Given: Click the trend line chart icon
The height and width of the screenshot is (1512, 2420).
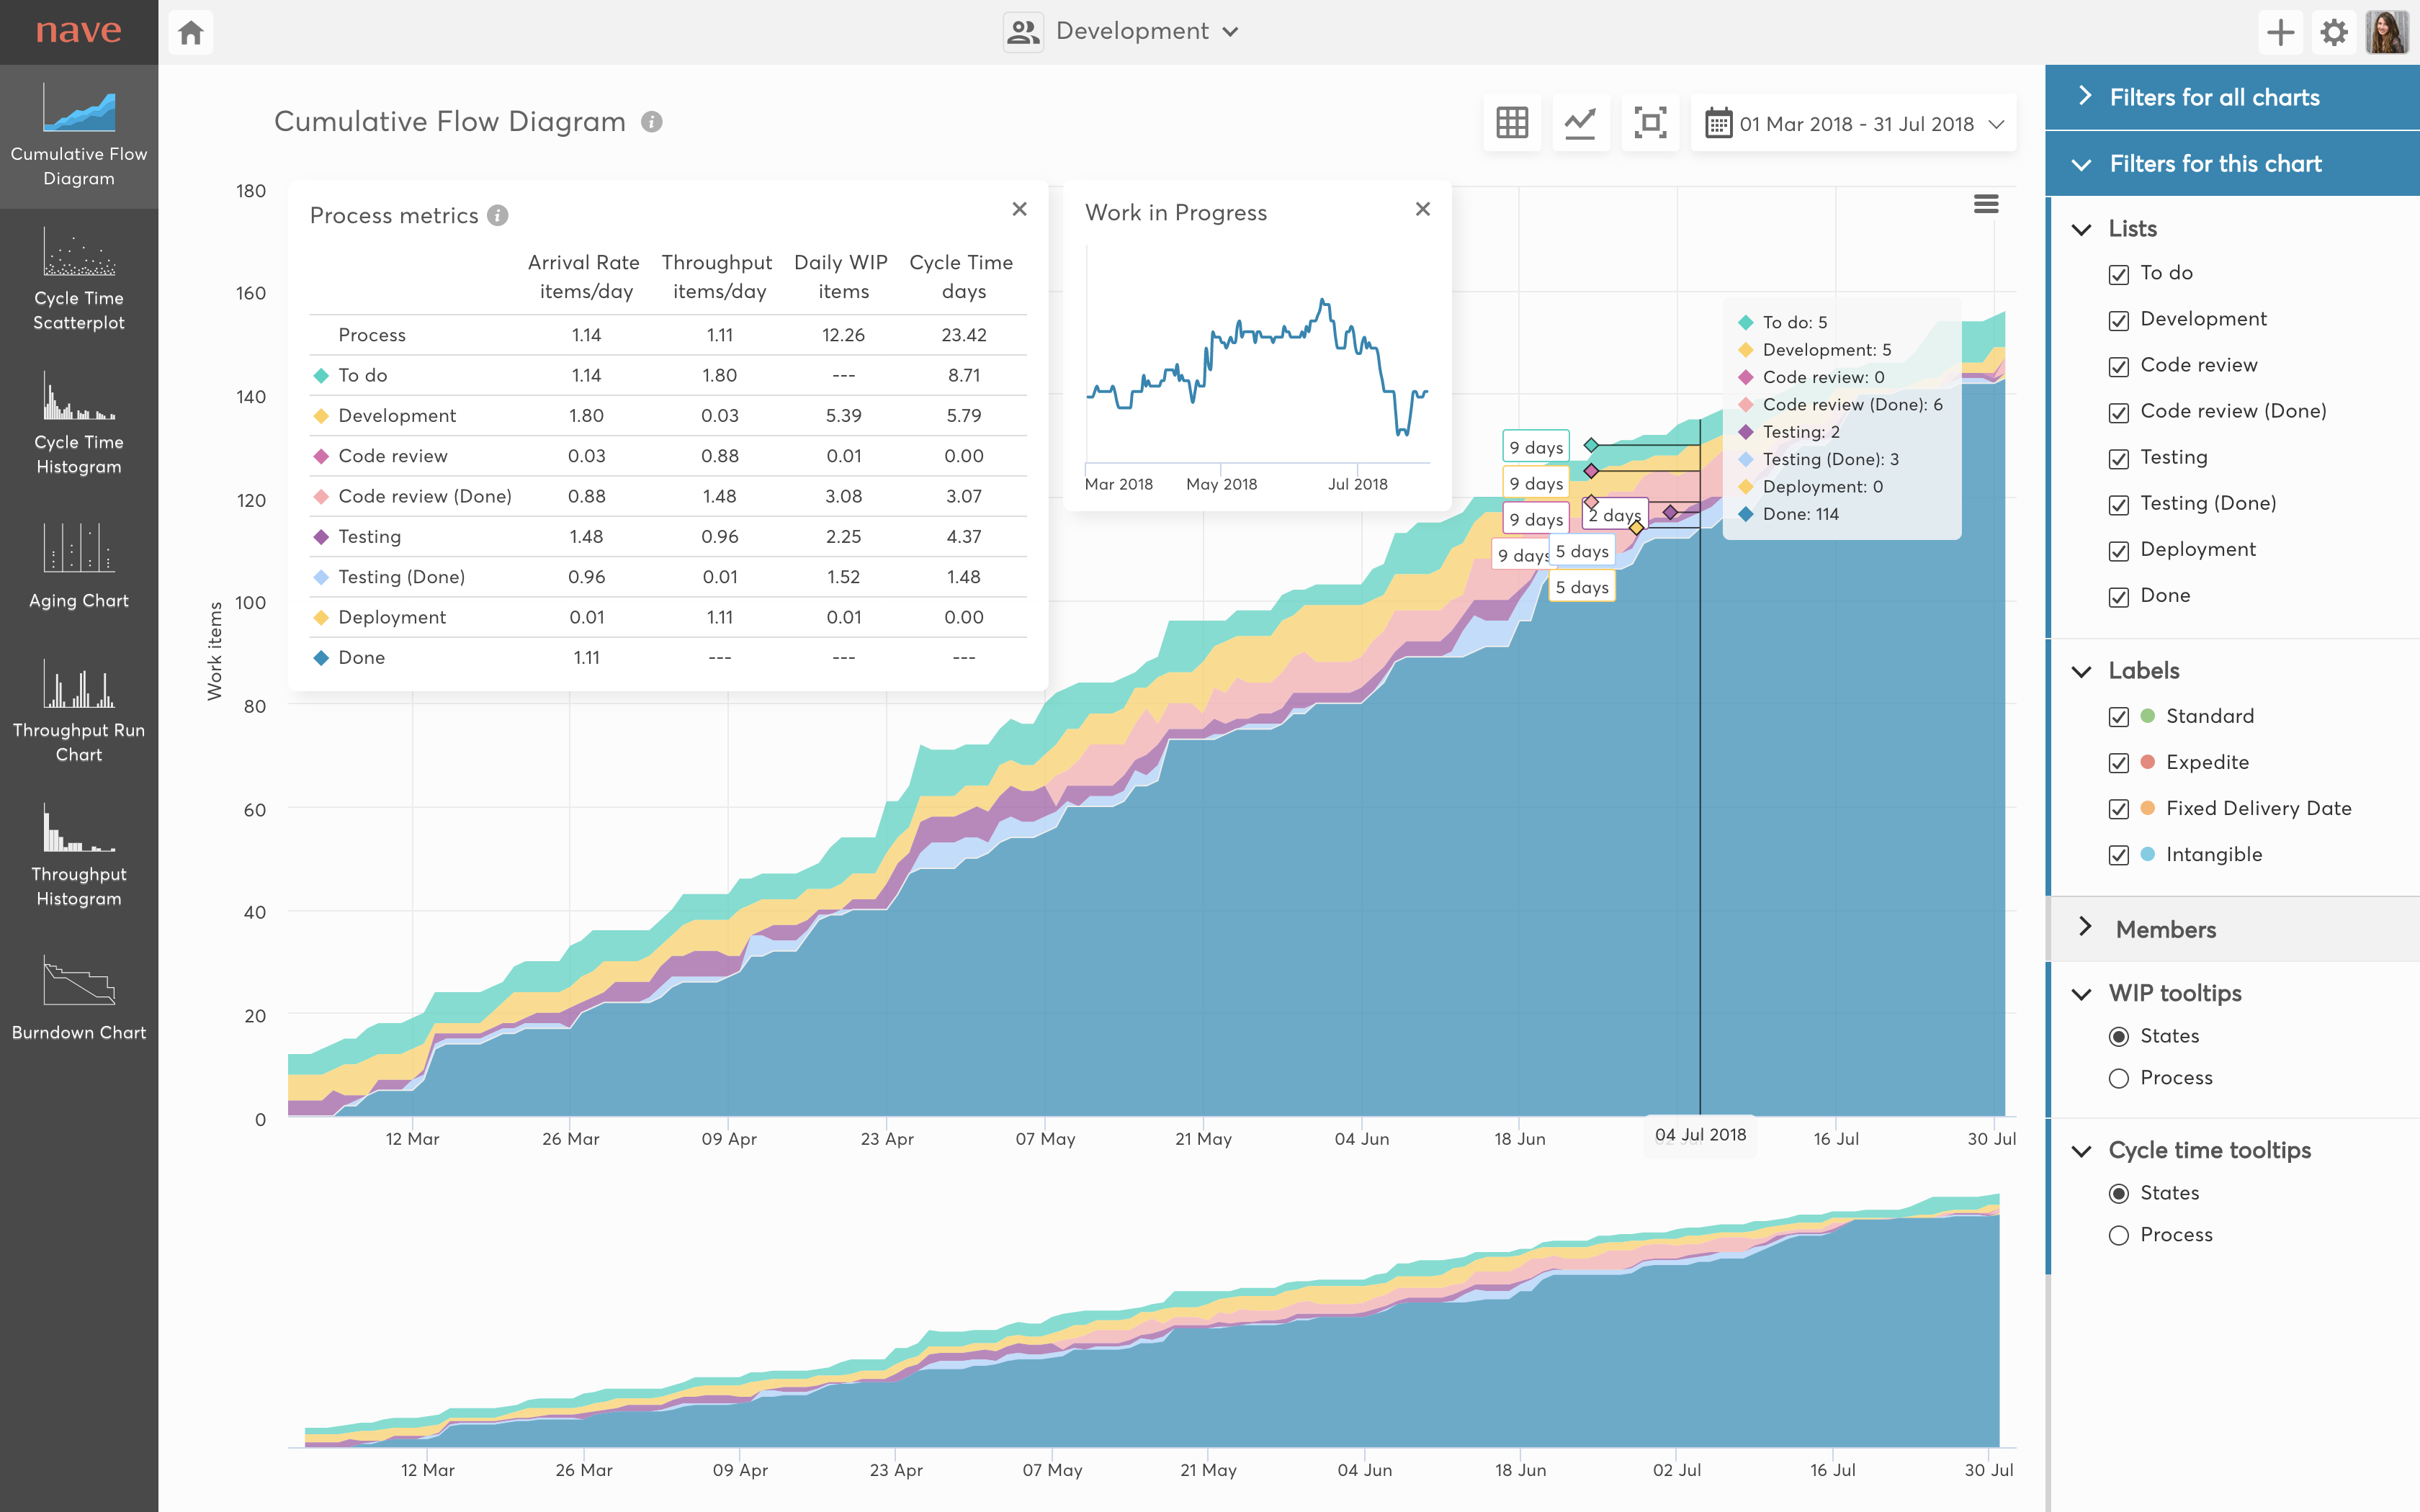Looking at the screenshot, I should 1580,123.
